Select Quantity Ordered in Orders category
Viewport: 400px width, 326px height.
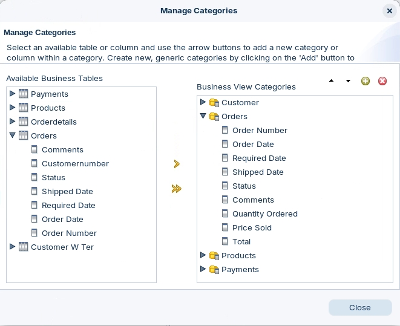pyautogui.click(x=264, y=214)
